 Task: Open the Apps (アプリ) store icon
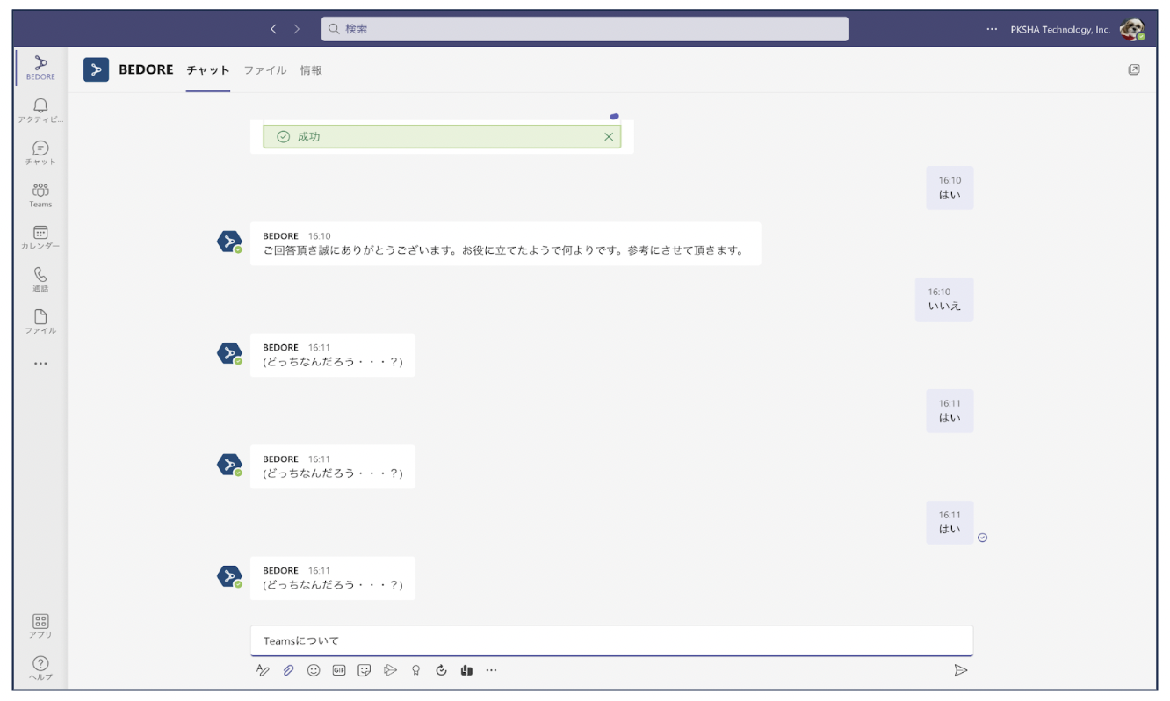[x=40, y=626]
